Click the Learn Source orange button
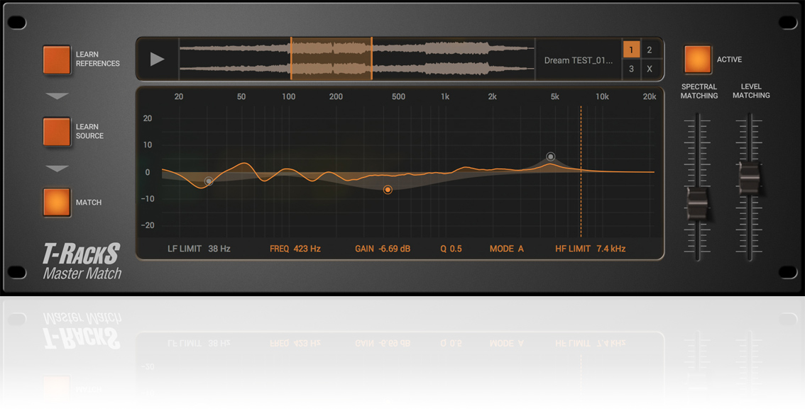805x411 pixels. pos(57,132)
